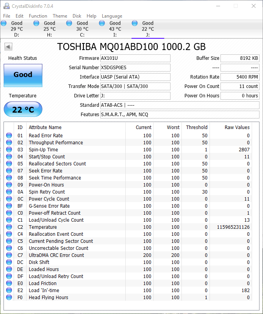Click status orb of Spin-Up Time row
The width and height of the screenshot is (263, 314).
[9, 149]
